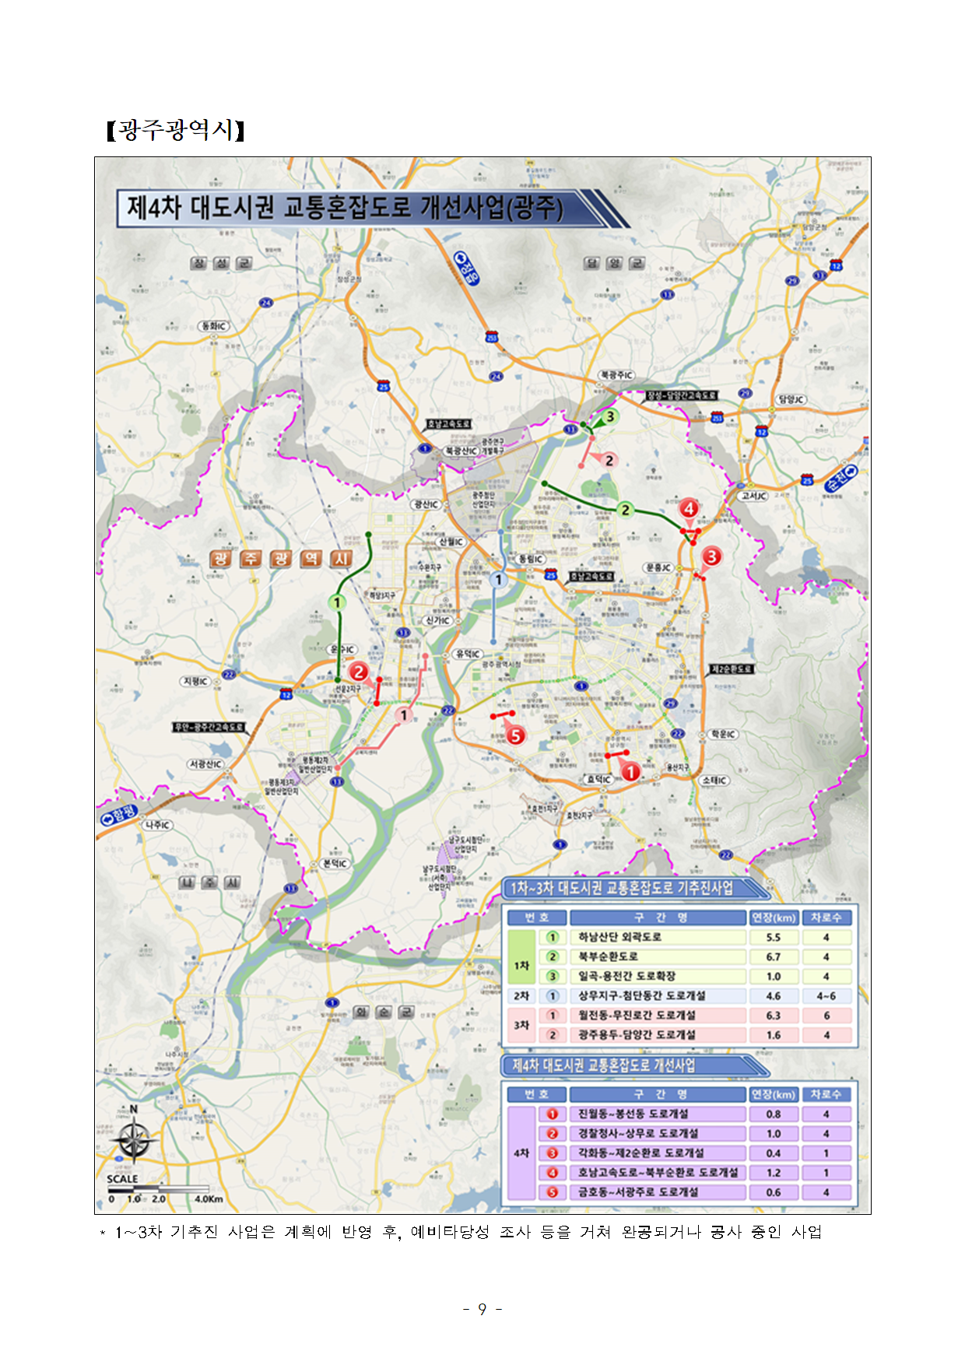Image resolution: width=965 pixels, height=1365 pixels.
Task: Click the 제2순환도로 label
Action: point(732,669)
